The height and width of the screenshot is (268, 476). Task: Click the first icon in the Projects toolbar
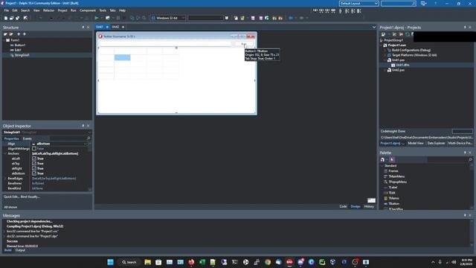coord(384,34)
